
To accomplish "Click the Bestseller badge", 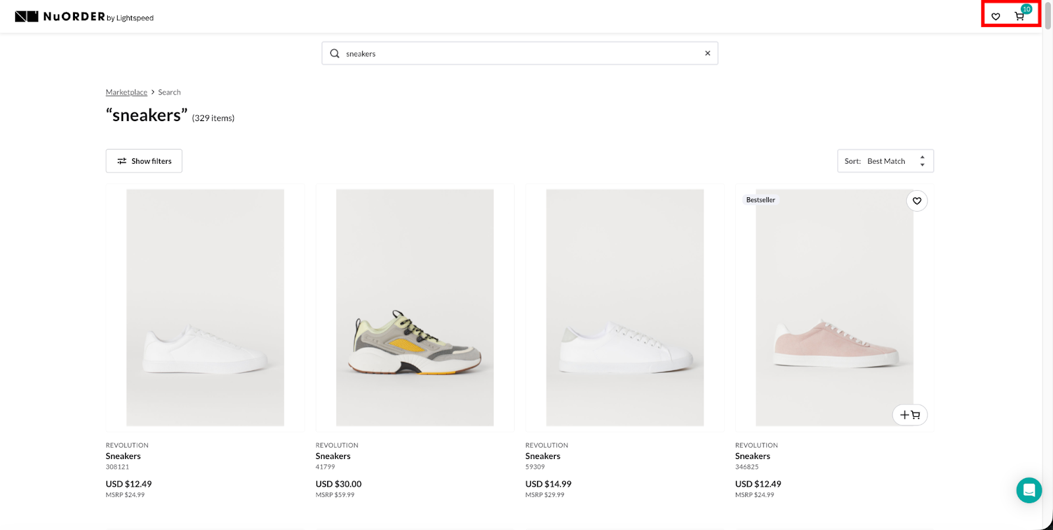I will tap(760, 200).
